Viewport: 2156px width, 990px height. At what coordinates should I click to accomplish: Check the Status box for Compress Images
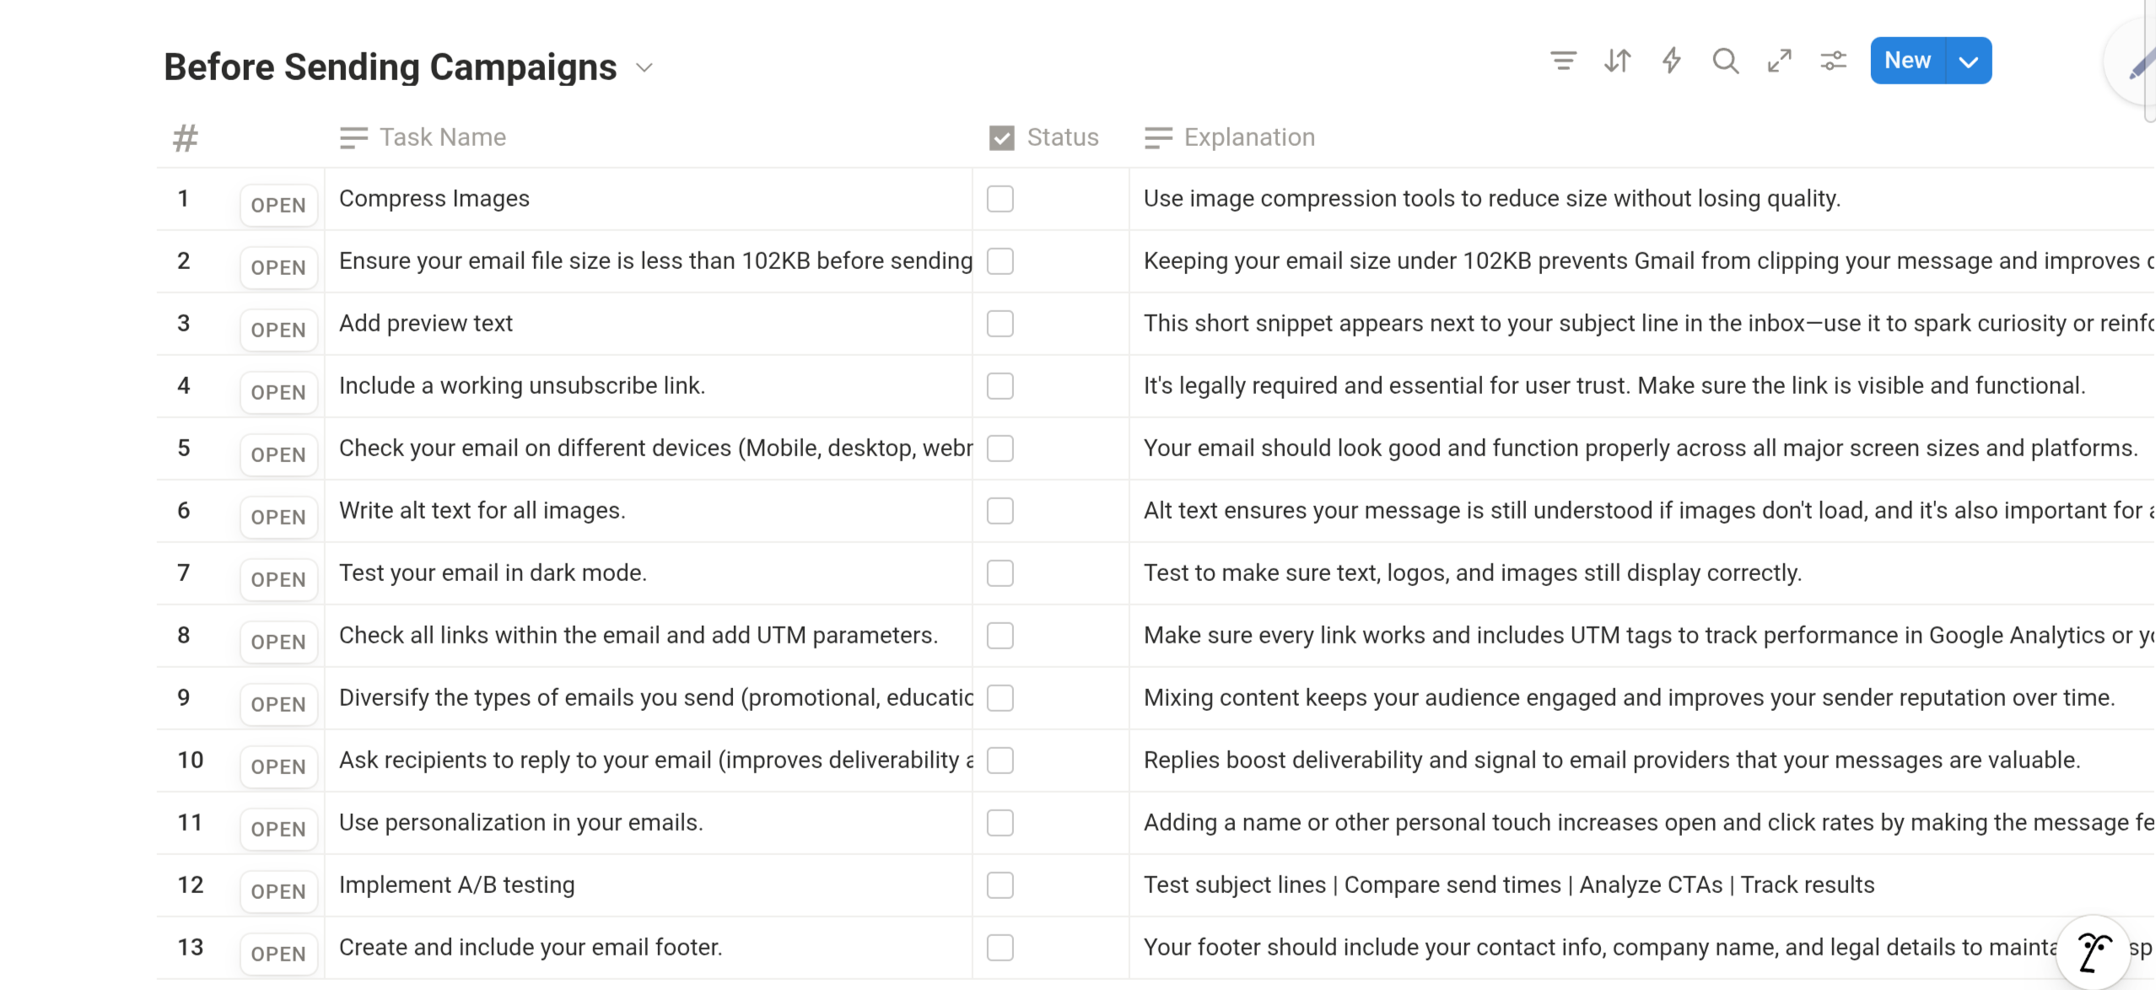1000,199
